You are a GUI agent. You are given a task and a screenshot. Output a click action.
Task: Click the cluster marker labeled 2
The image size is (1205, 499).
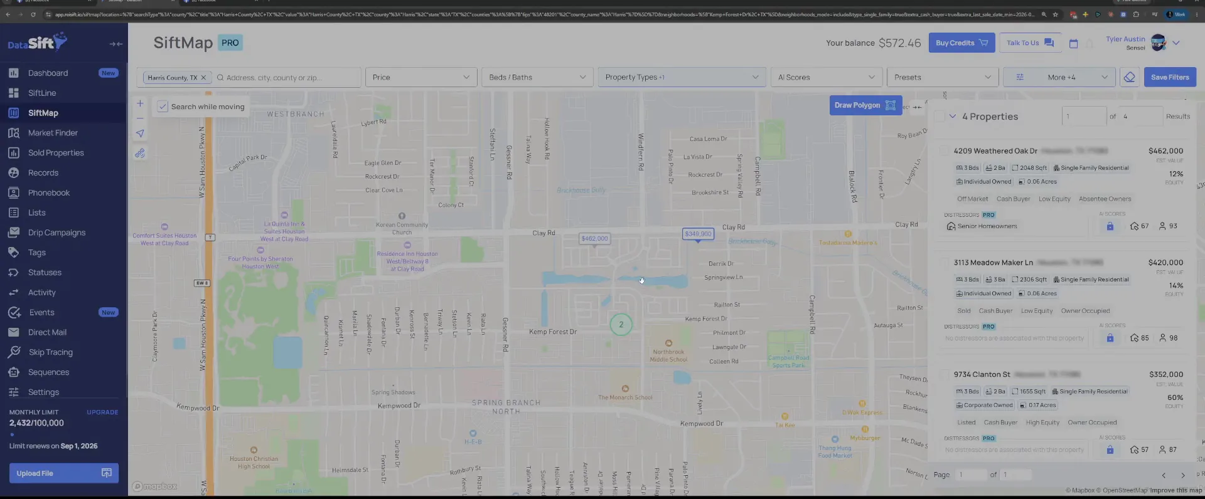tap(621, 324)
